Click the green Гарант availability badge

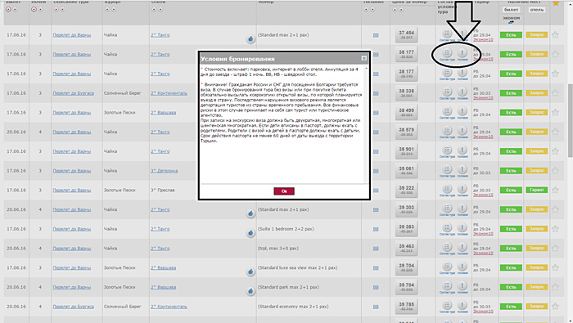point(536,190)
